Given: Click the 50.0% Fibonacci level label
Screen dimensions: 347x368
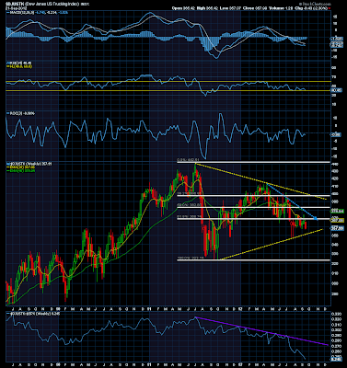Looking at the screenshot, I should click(x=189, y=204).
